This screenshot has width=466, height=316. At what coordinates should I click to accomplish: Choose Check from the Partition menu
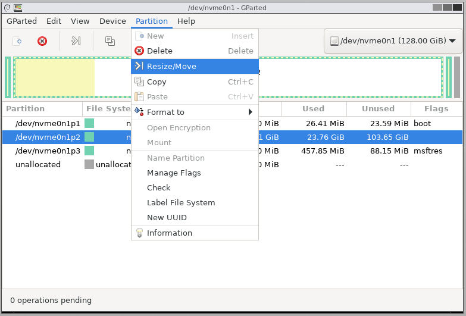pyautogui.click(x=195, y=187)
